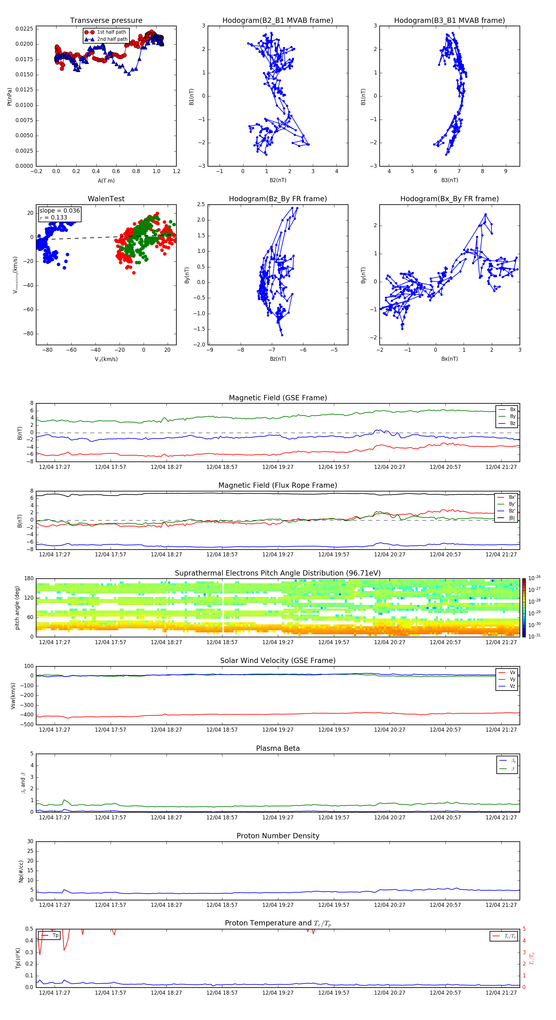556x1020 pixels.
Task: Select the "Hodogram(B2_B1 MVAB frame)" title
Action: (278, 20)
